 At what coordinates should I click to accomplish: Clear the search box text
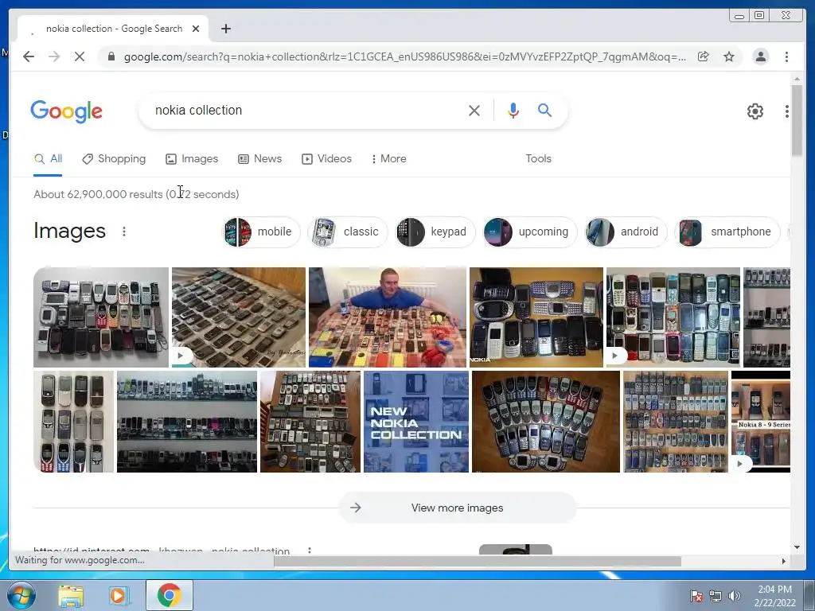(x=474, y=110)
